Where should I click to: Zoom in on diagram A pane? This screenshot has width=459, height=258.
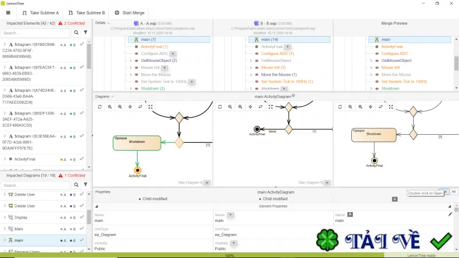coord(120,107)
